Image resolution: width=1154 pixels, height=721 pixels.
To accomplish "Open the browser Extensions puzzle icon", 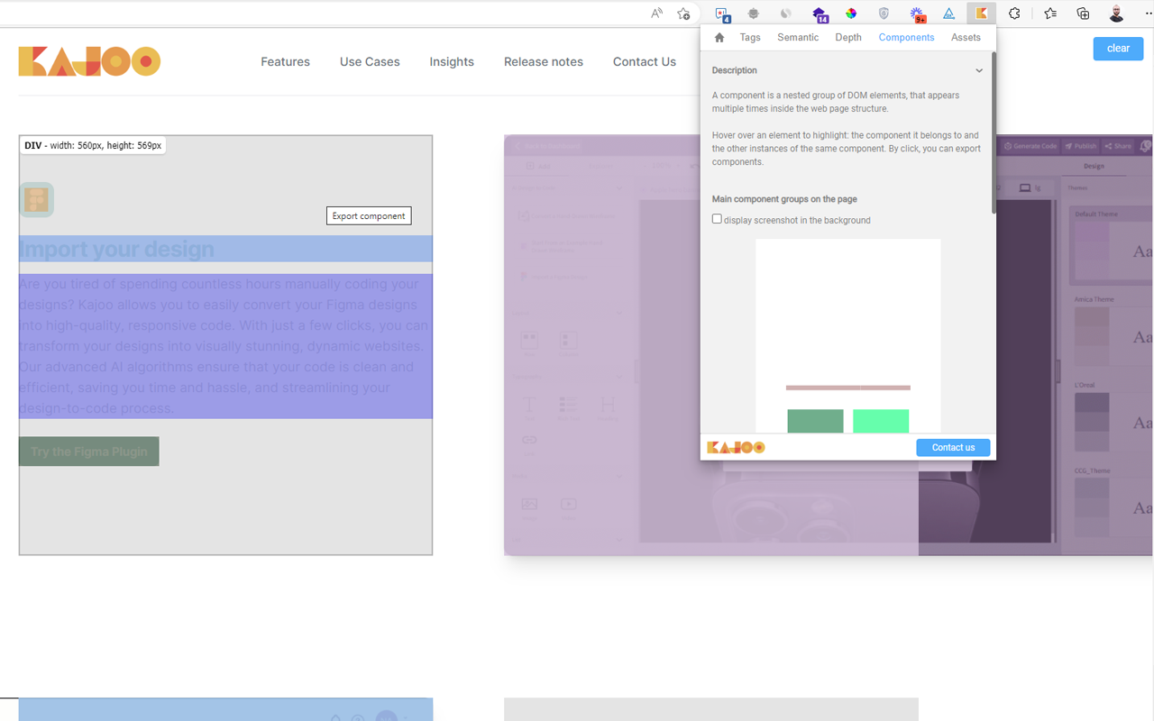I will pos(1013,14).
